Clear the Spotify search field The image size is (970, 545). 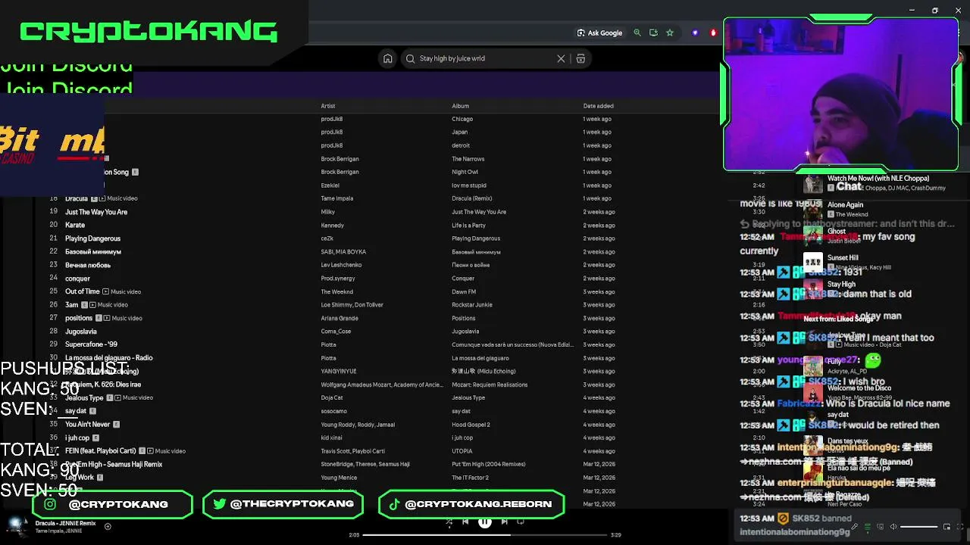(561, 58)
